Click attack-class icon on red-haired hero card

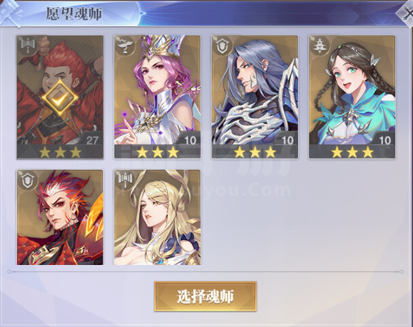(28, 46)
